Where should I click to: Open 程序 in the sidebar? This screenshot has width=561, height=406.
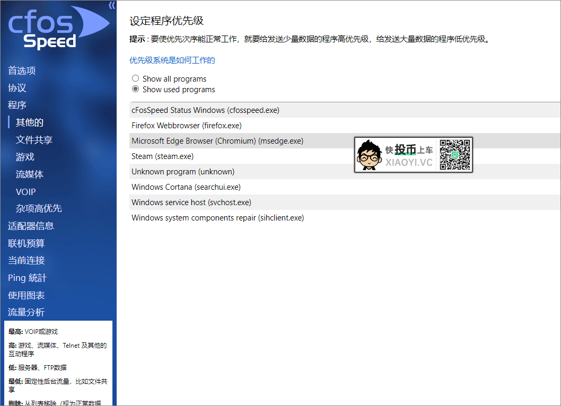(x=17, y=105)
